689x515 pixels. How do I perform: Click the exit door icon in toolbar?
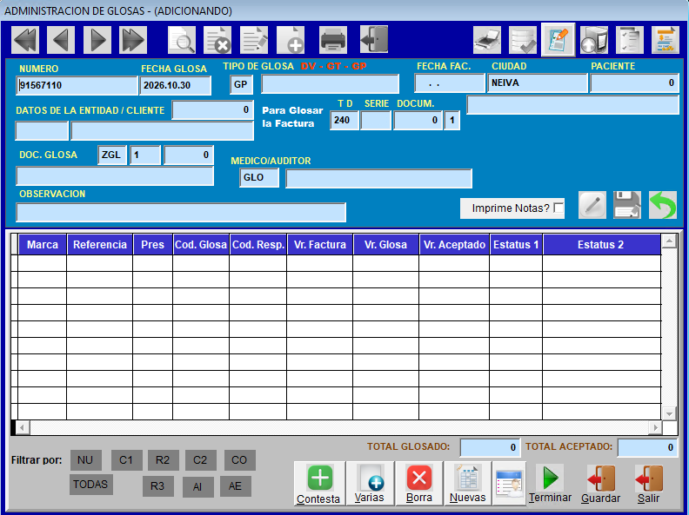pos(374,40)
